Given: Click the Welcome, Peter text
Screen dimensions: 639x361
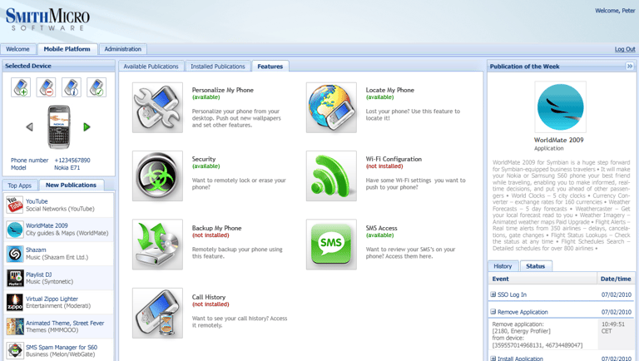Looking at the screenshot, I should click(x=615, y=11).
